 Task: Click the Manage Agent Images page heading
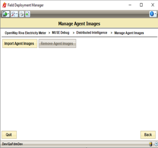click(x=79, y=24)
